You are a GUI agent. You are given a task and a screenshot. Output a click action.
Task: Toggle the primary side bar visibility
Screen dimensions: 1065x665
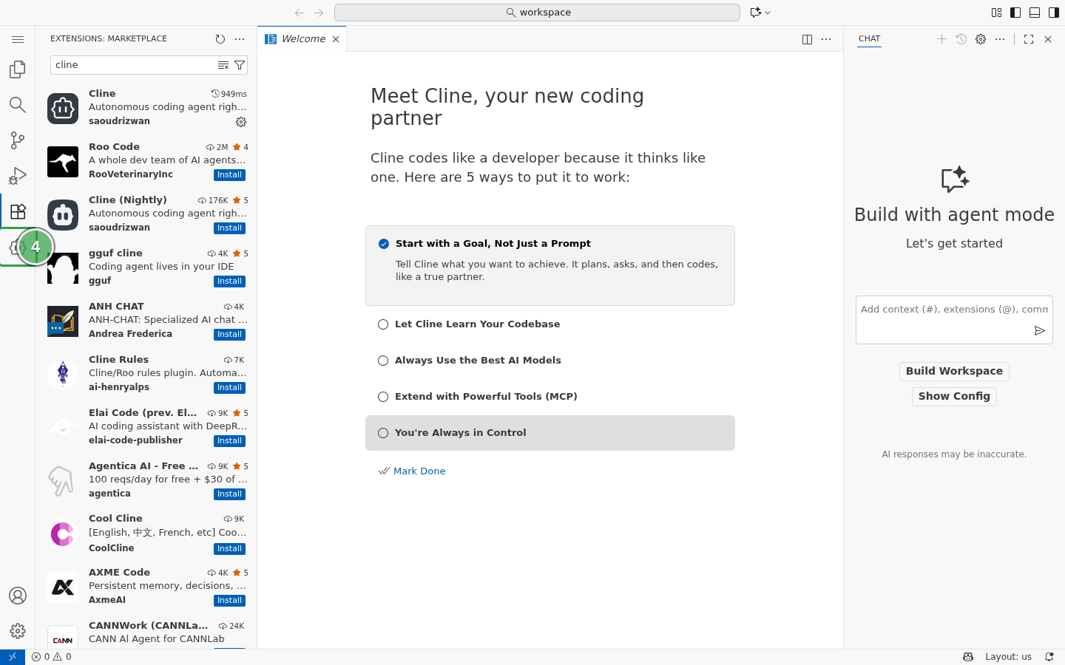[x=1015, y=13]
